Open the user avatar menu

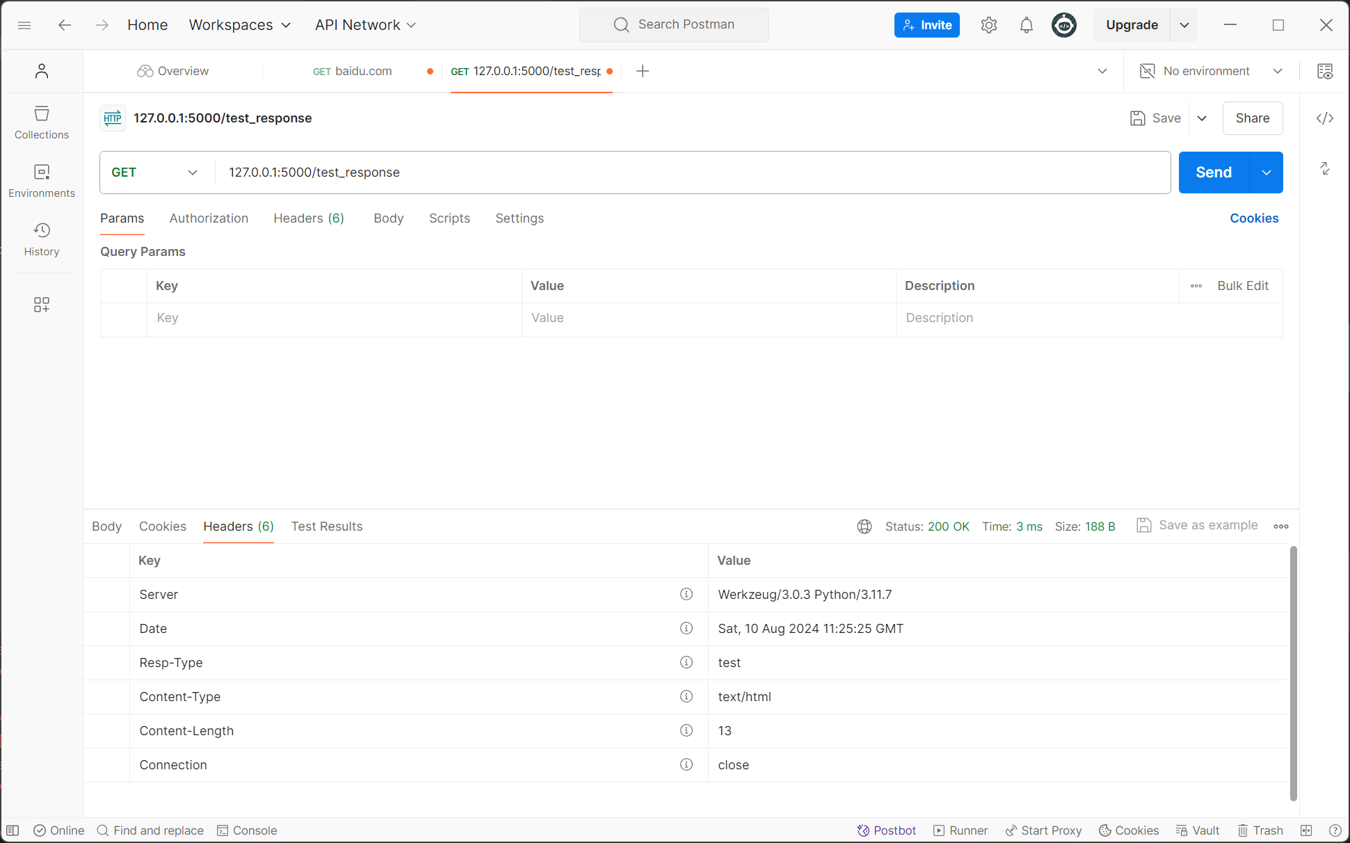click(1063, 25)
